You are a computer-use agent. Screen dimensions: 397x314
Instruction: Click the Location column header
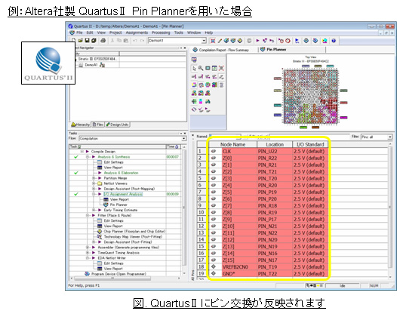pyautogui.click(x=275, y=144)
